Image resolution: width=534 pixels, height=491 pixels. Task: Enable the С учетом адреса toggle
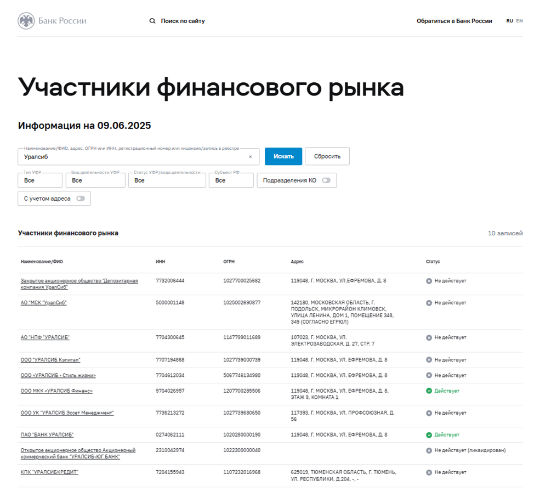(81, 199)
